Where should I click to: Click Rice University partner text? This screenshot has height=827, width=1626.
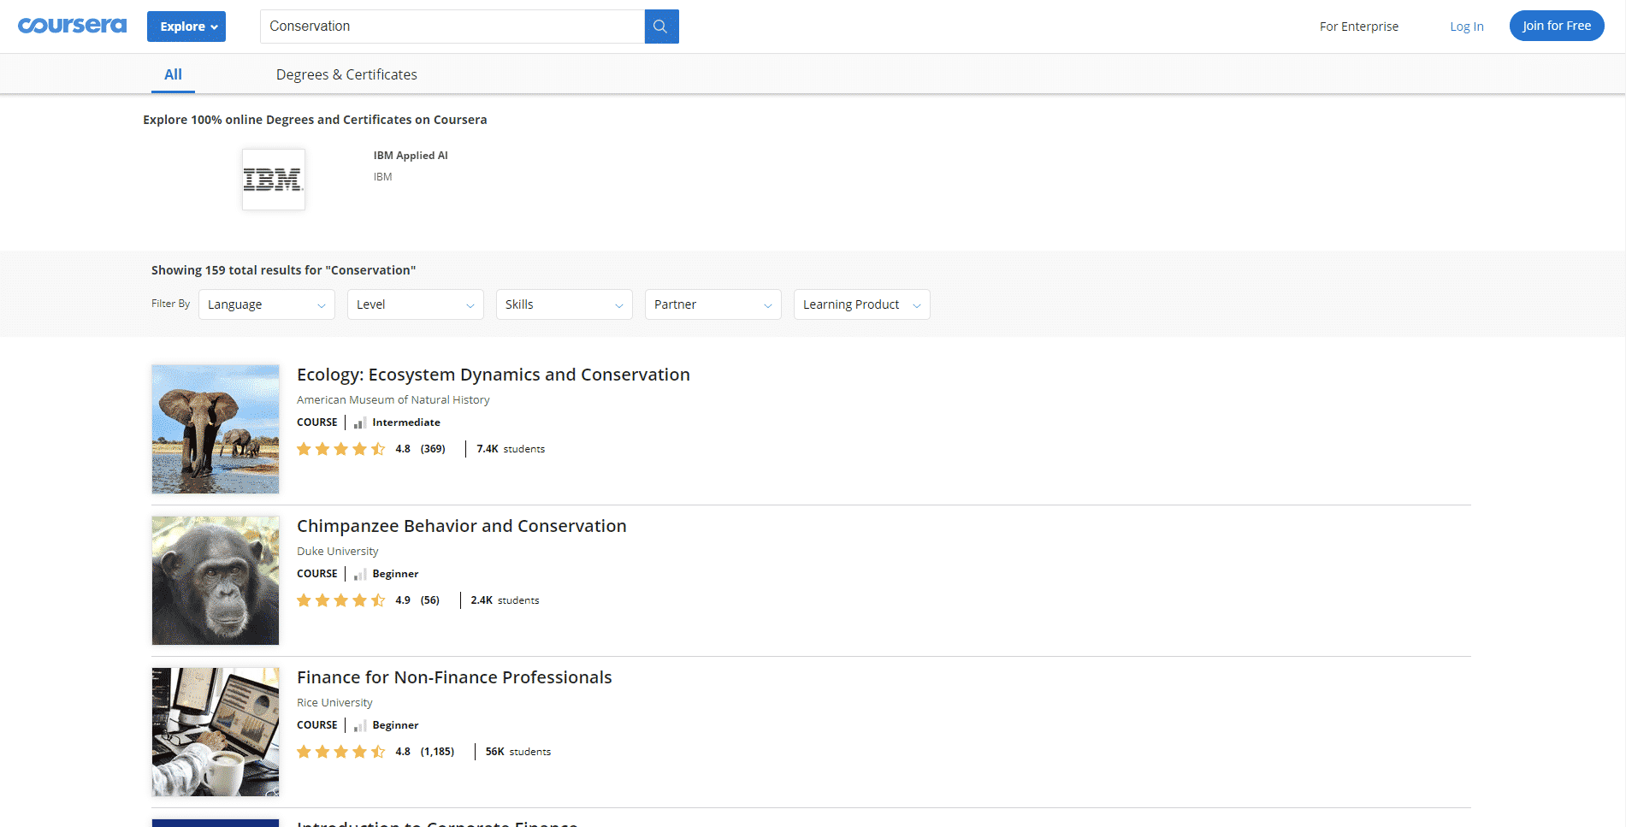(x=334, y=702)
